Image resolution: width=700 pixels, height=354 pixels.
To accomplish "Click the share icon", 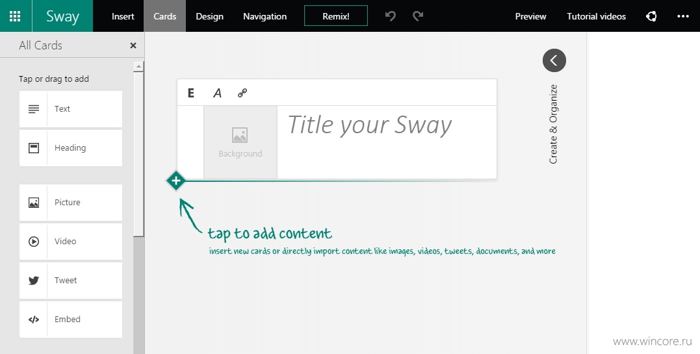I will pos(651,16).
